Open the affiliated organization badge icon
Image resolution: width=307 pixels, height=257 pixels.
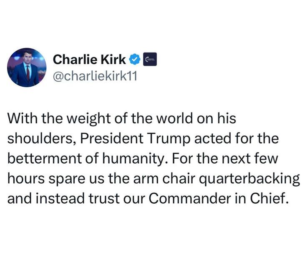(150, 59)
